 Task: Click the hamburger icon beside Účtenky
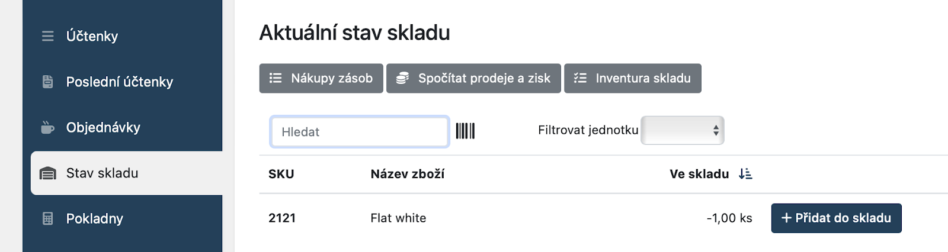[x=48, y=36]
